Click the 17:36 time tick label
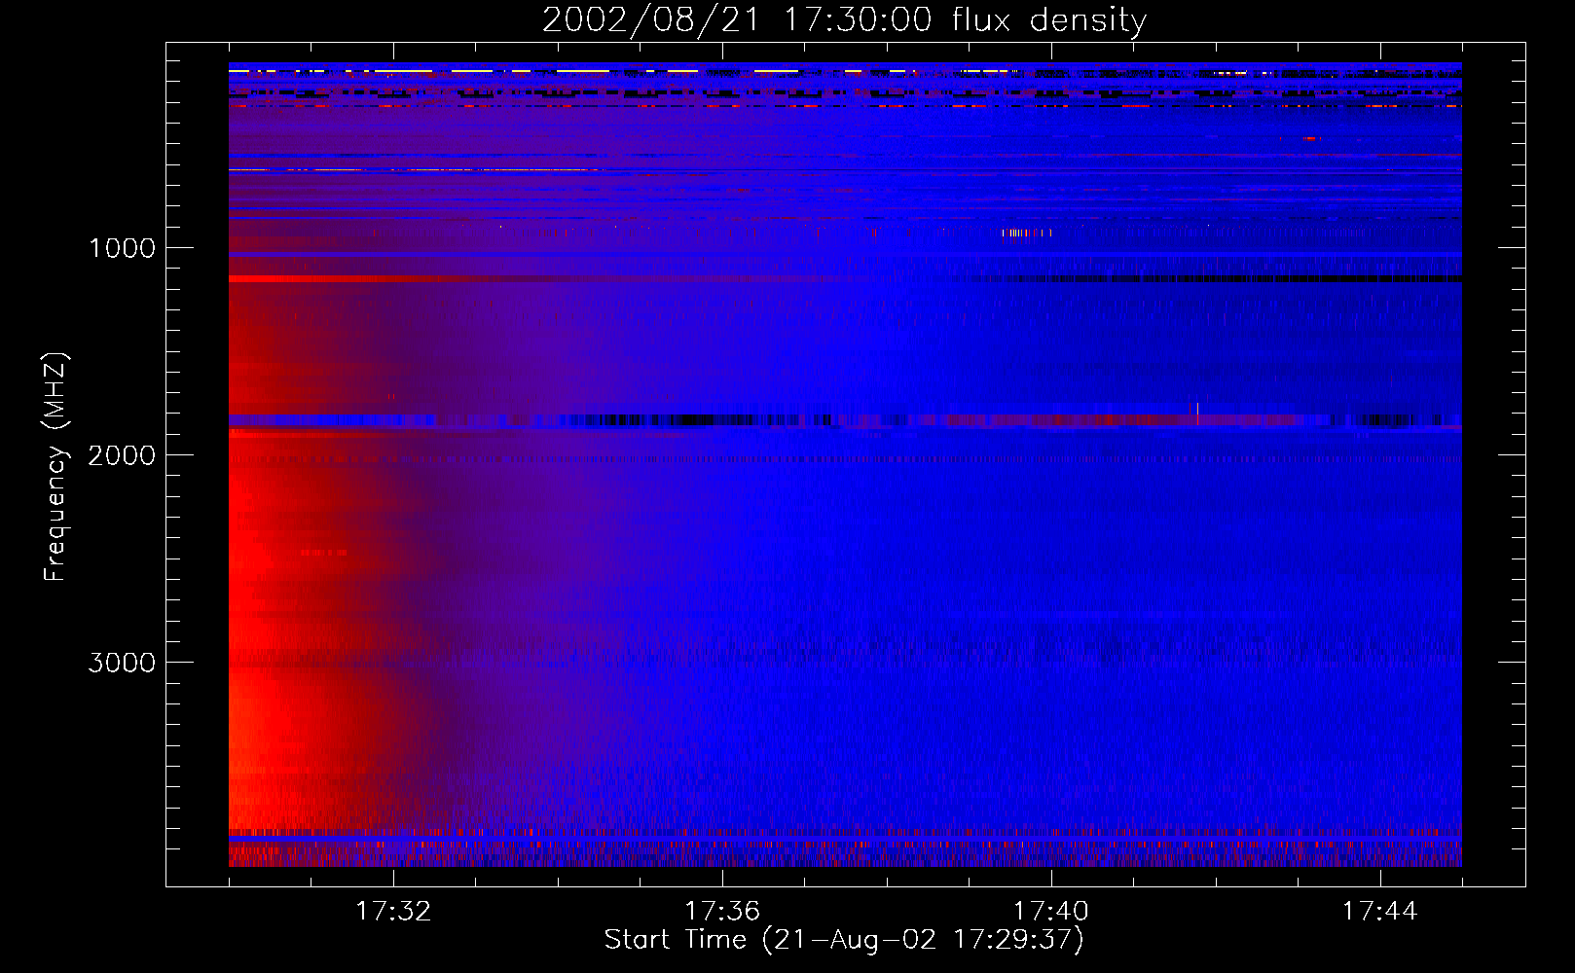Image resolution: width=1575 pixels, height=973 pixels. pos(722,912)
